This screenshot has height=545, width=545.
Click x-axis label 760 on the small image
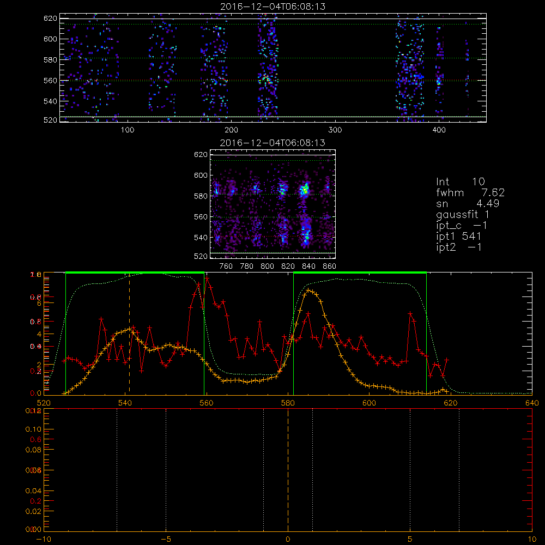(226, 267)
